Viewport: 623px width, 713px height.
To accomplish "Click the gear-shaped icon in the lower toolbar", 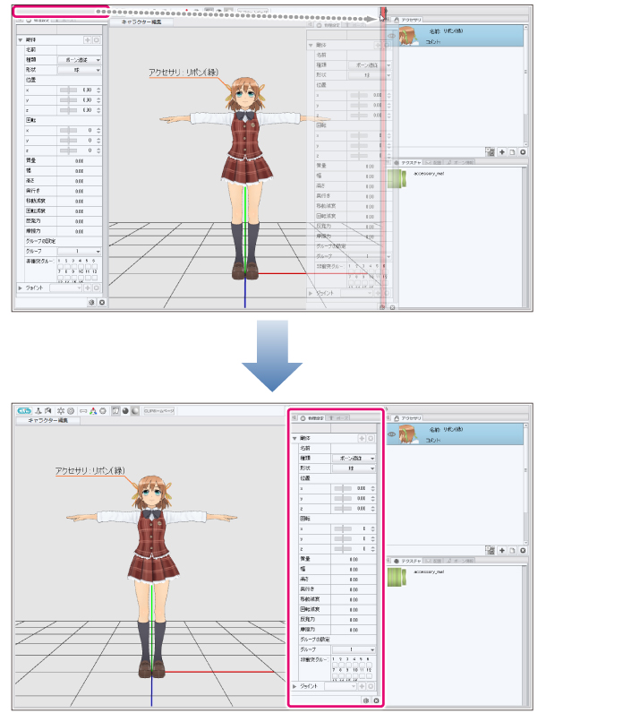I will pyautogui.click(x=70, y=410).
